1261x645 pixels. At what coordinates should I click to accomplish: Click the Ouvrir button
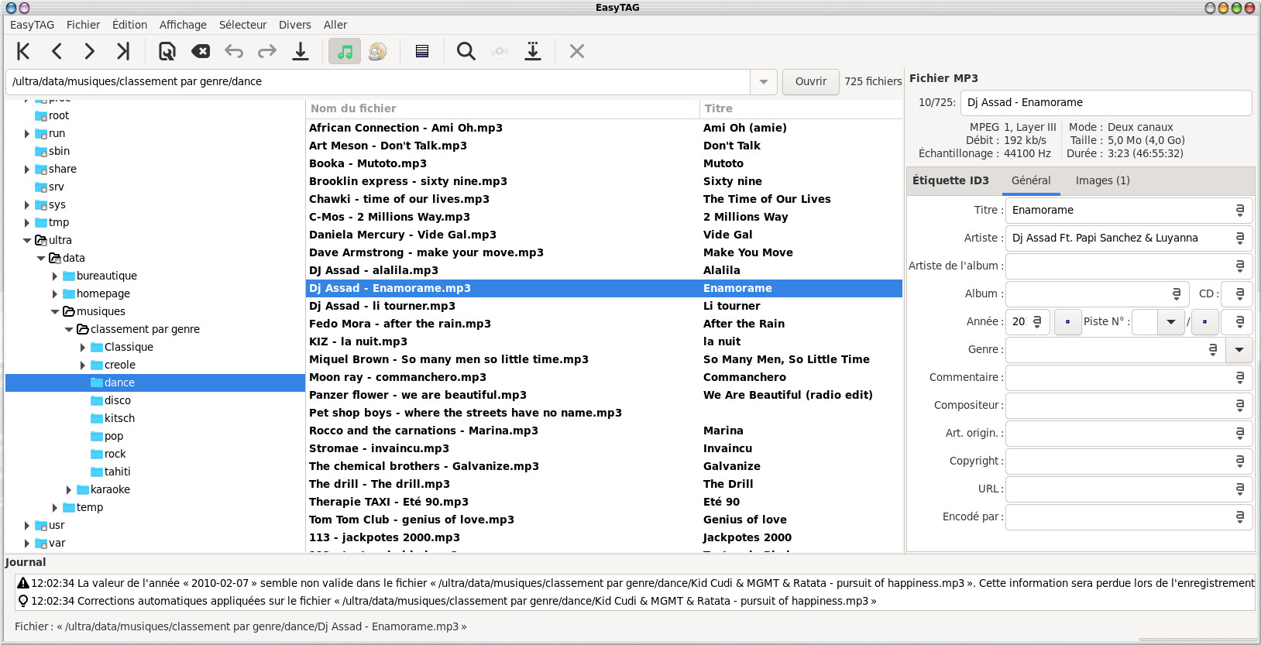point(810,81)
